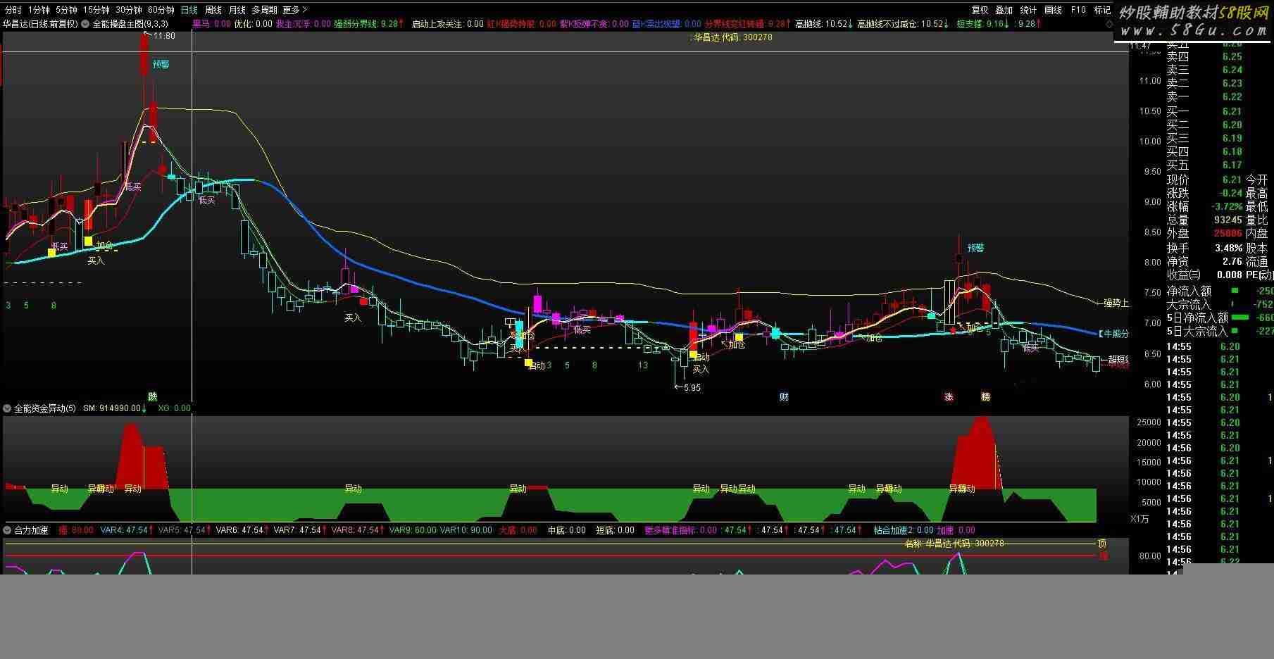
Task: Click the 净流入额 row
Action: pyautogui.click(x=1220, y=291)
